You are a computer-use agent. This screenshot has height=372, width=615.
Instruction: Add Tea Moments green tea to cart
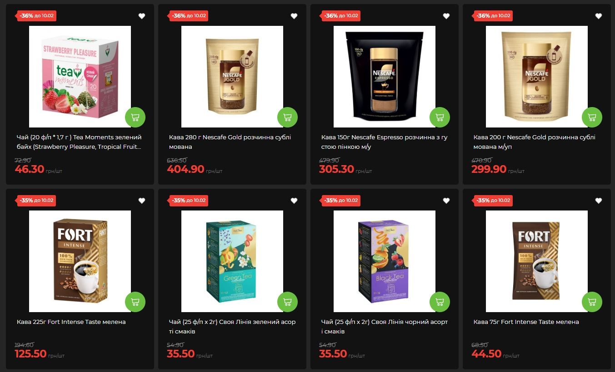tap(135, 117)
